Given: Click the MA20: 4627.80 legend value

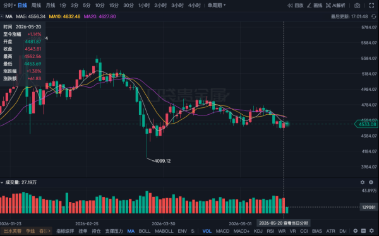Looking at the screenshot, I should pyautogui.click(x=100, y=16).
